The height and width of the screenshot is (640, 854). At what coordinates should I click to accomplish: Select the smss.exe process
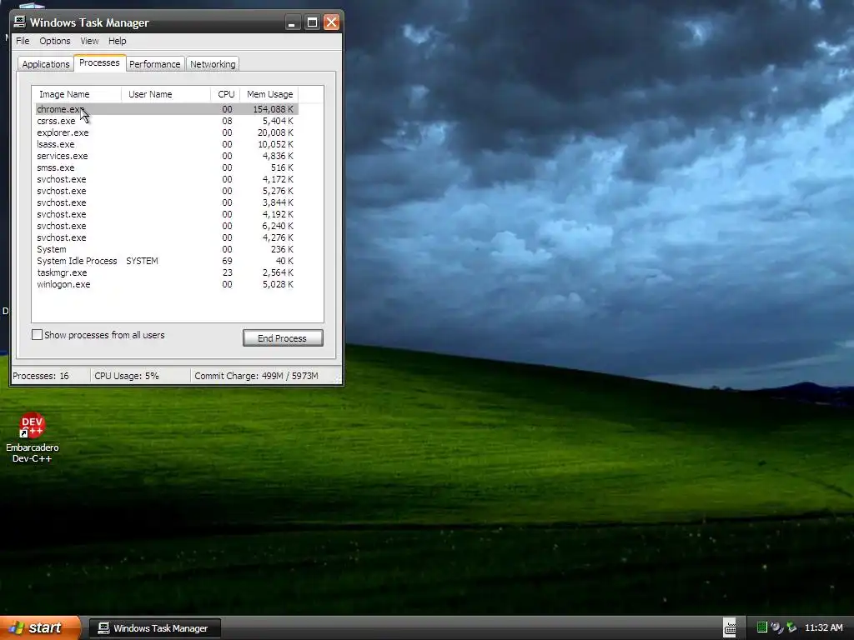click(x=167, y=167)
